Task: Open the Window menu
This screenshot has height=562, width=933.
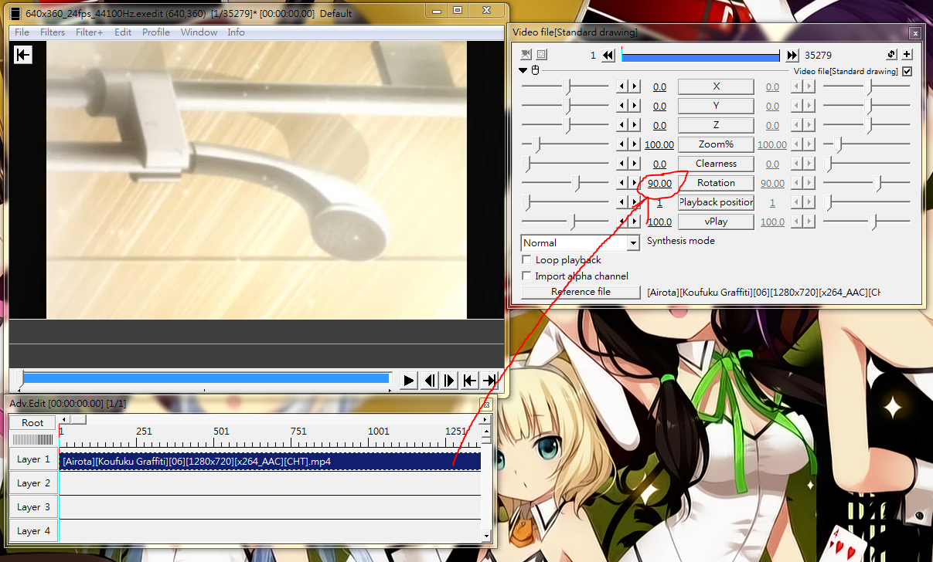Action: [199, 32]
